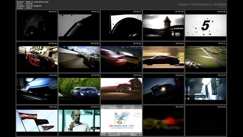
Task: Select the blurred blue car thumbnail at 00:01:19
Action: pos(37,89)
